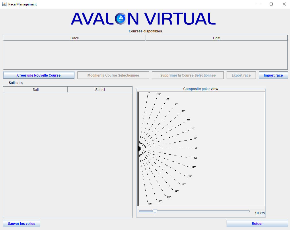The height and width of the screenshot is (230, 290).
Task: Click the empty Courses disponibles table
Action: [145, 54]
